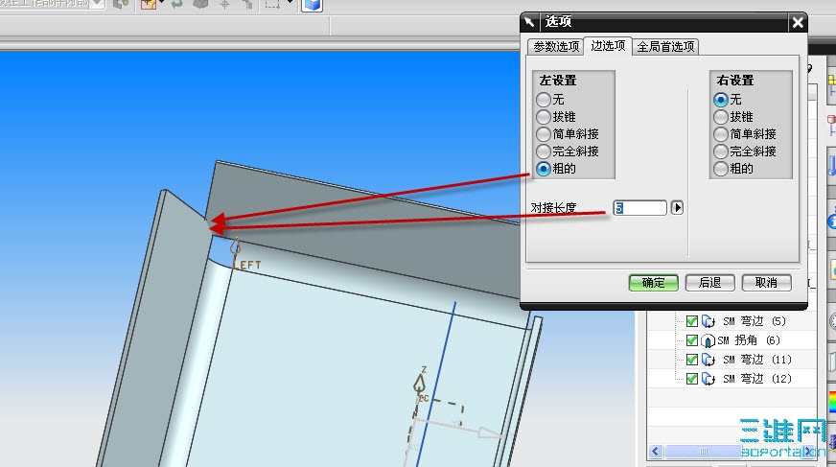The width and height of the screenshot is (836, 467).
Task: Click the navigator horizontal scrollbar thumb
Action: click(x=703, y=452)
